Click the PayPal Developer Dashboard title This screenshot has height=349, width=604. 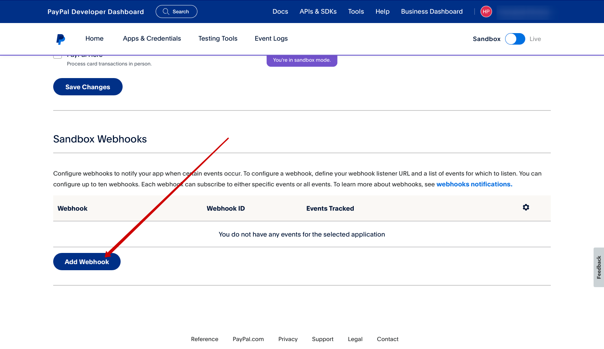(x=96, y=12)
